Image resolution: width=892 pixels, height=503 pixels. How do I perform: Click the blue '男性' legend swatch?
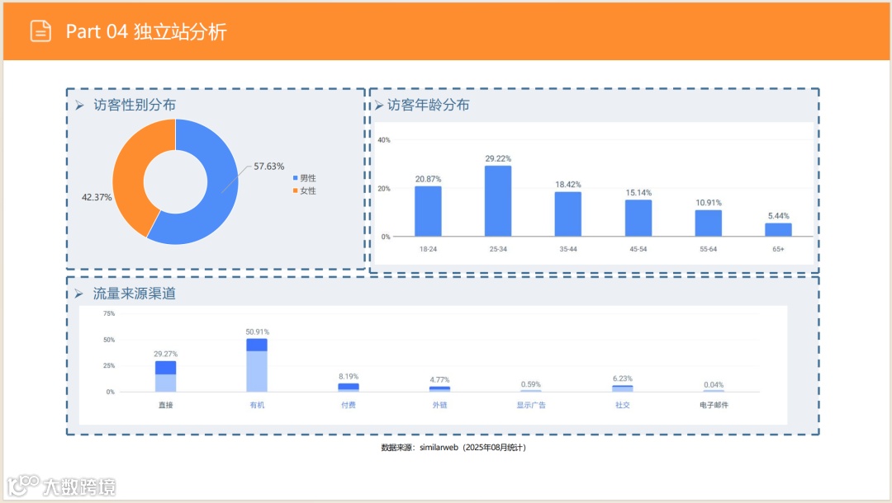(x=295, y=178)
